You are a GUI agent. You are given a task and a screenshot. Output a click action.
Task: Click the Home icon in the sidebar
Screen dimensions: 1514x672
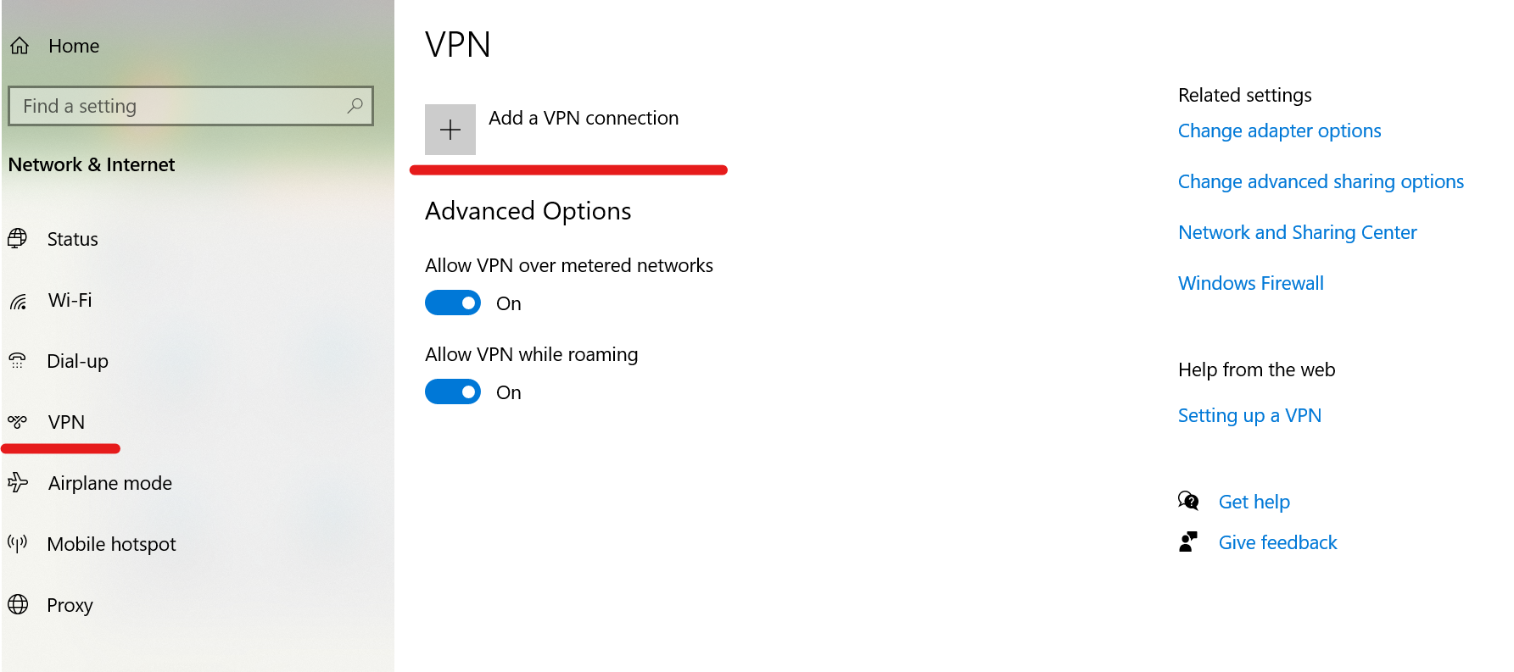click(20, 46)
